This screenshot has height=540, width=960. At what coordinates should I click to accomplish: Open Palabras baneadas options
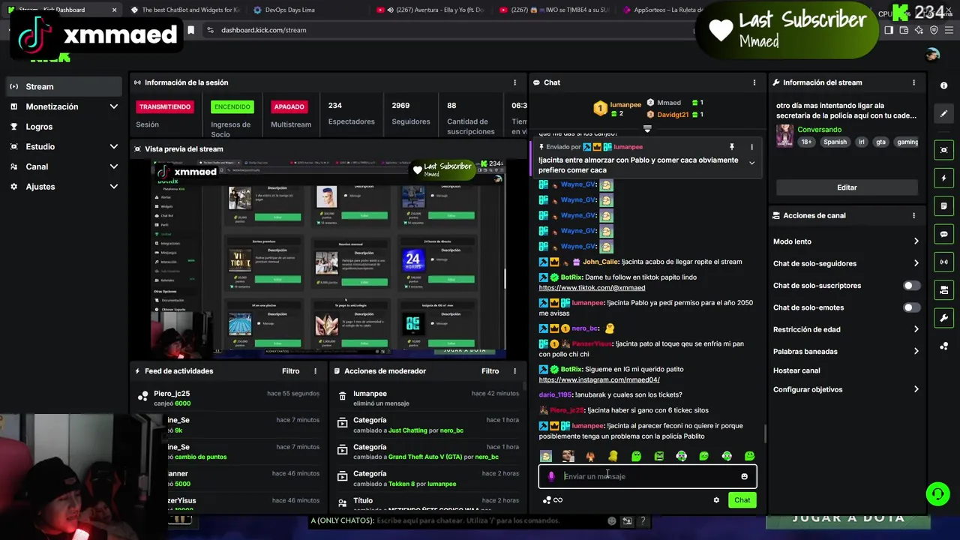pyautogui.click(x=846, y=351)
